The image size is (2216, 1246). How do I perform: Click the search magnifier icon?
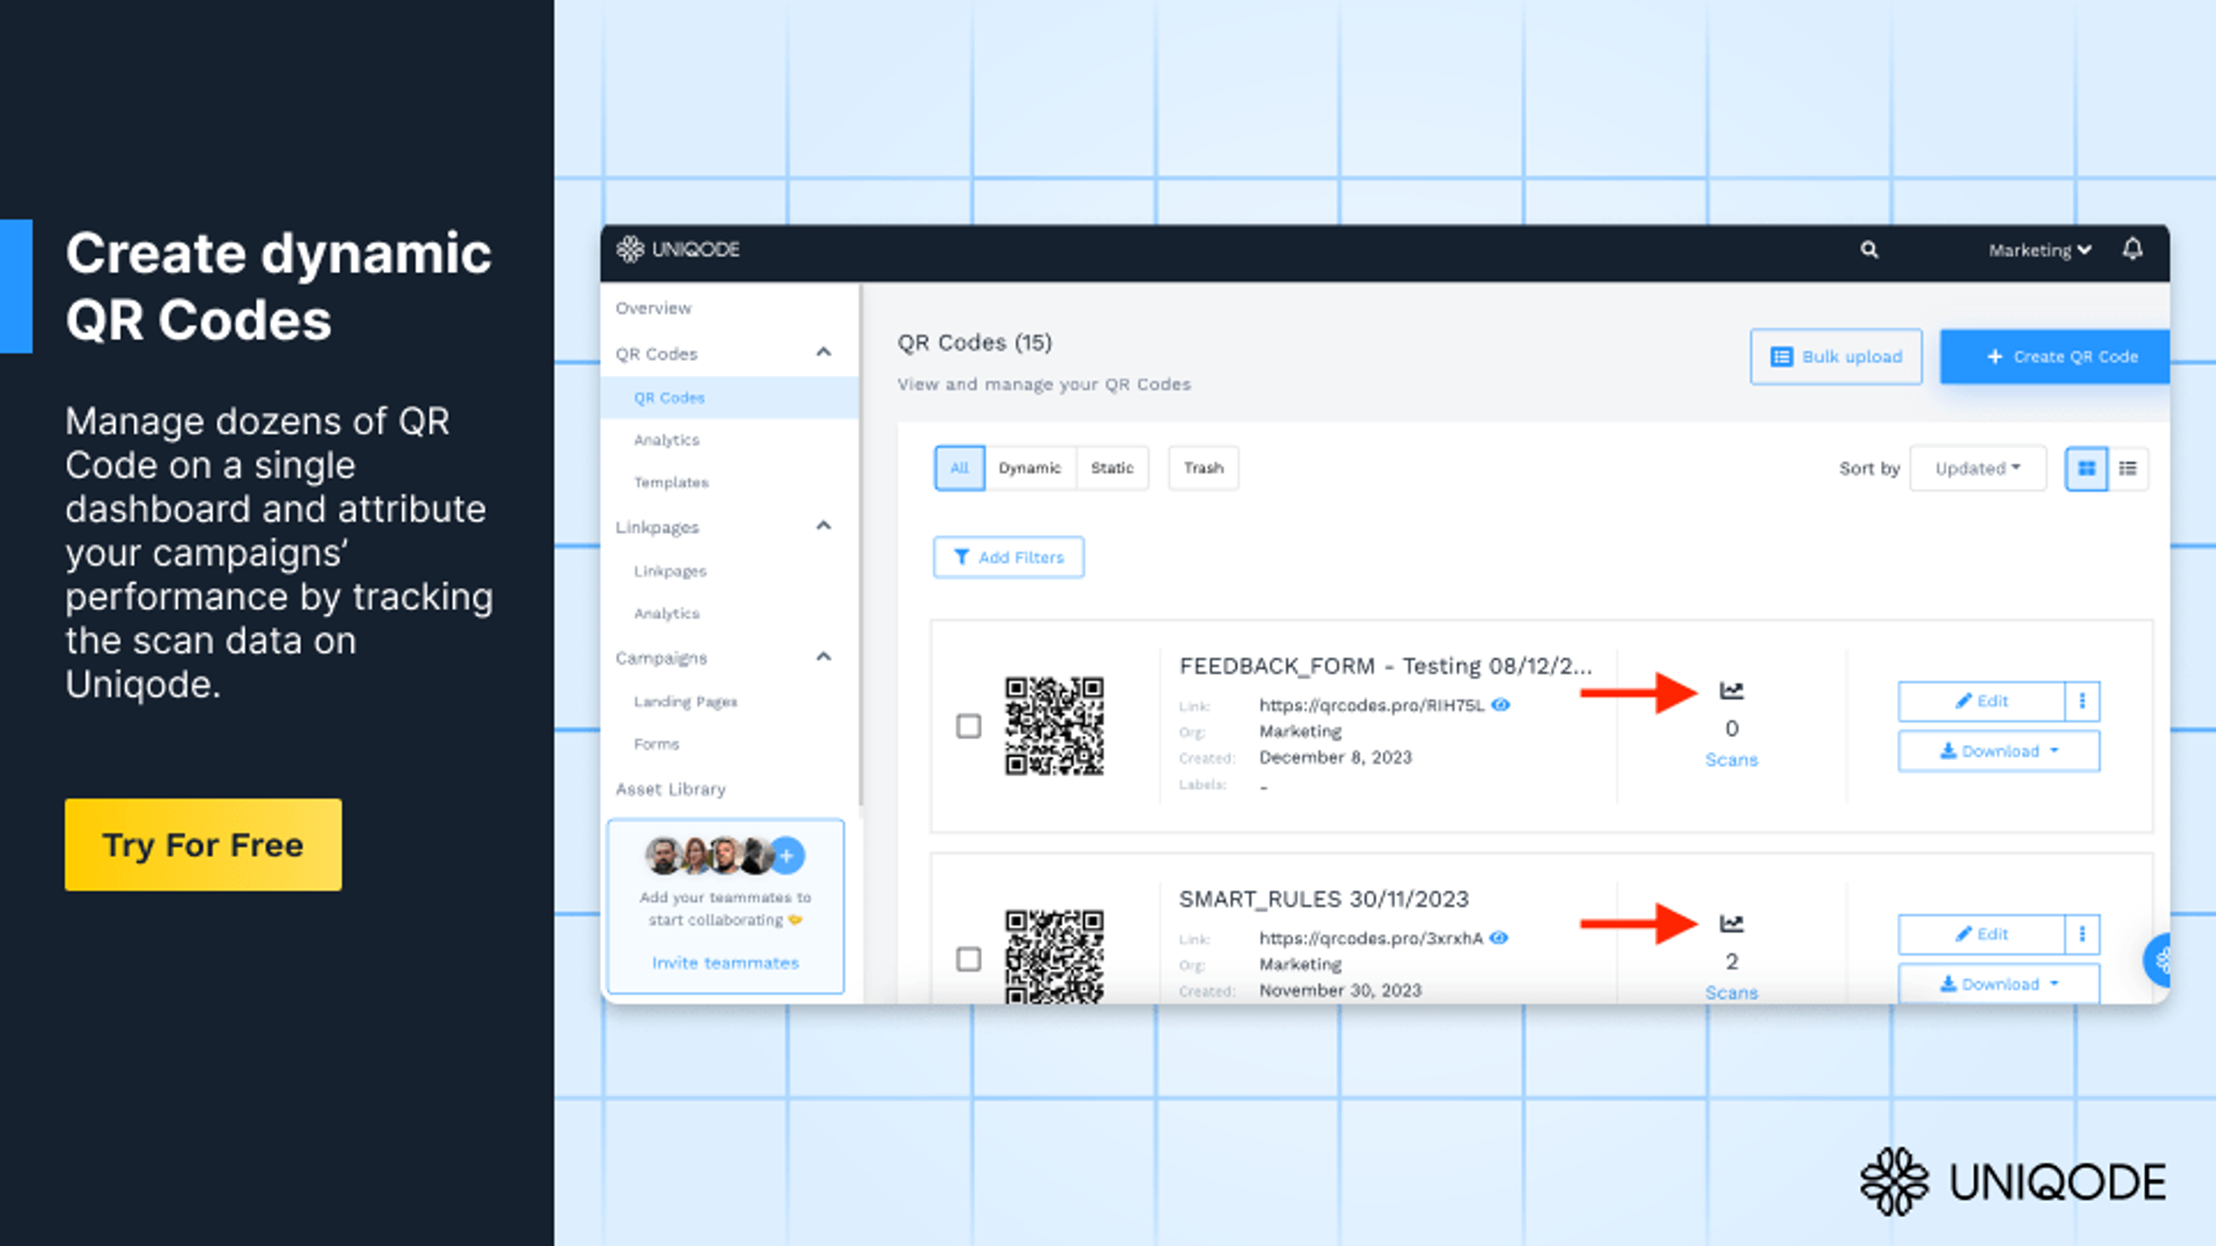1869,250
